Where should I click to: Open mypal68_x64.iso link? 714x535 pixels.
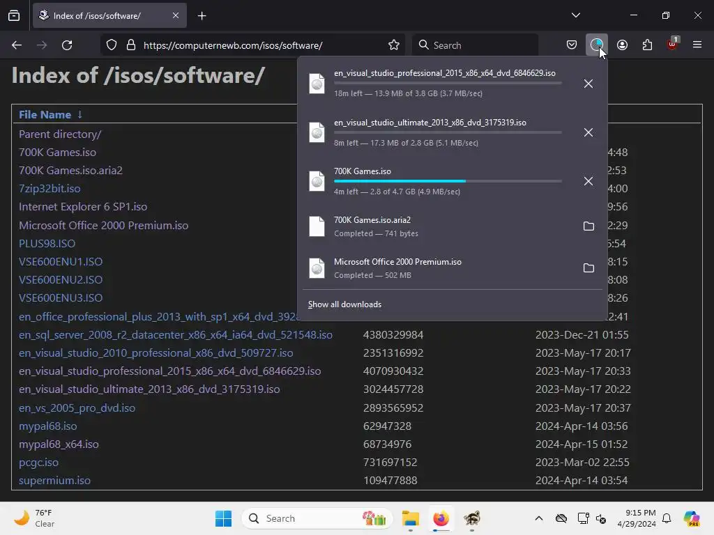tap(59, 444)
